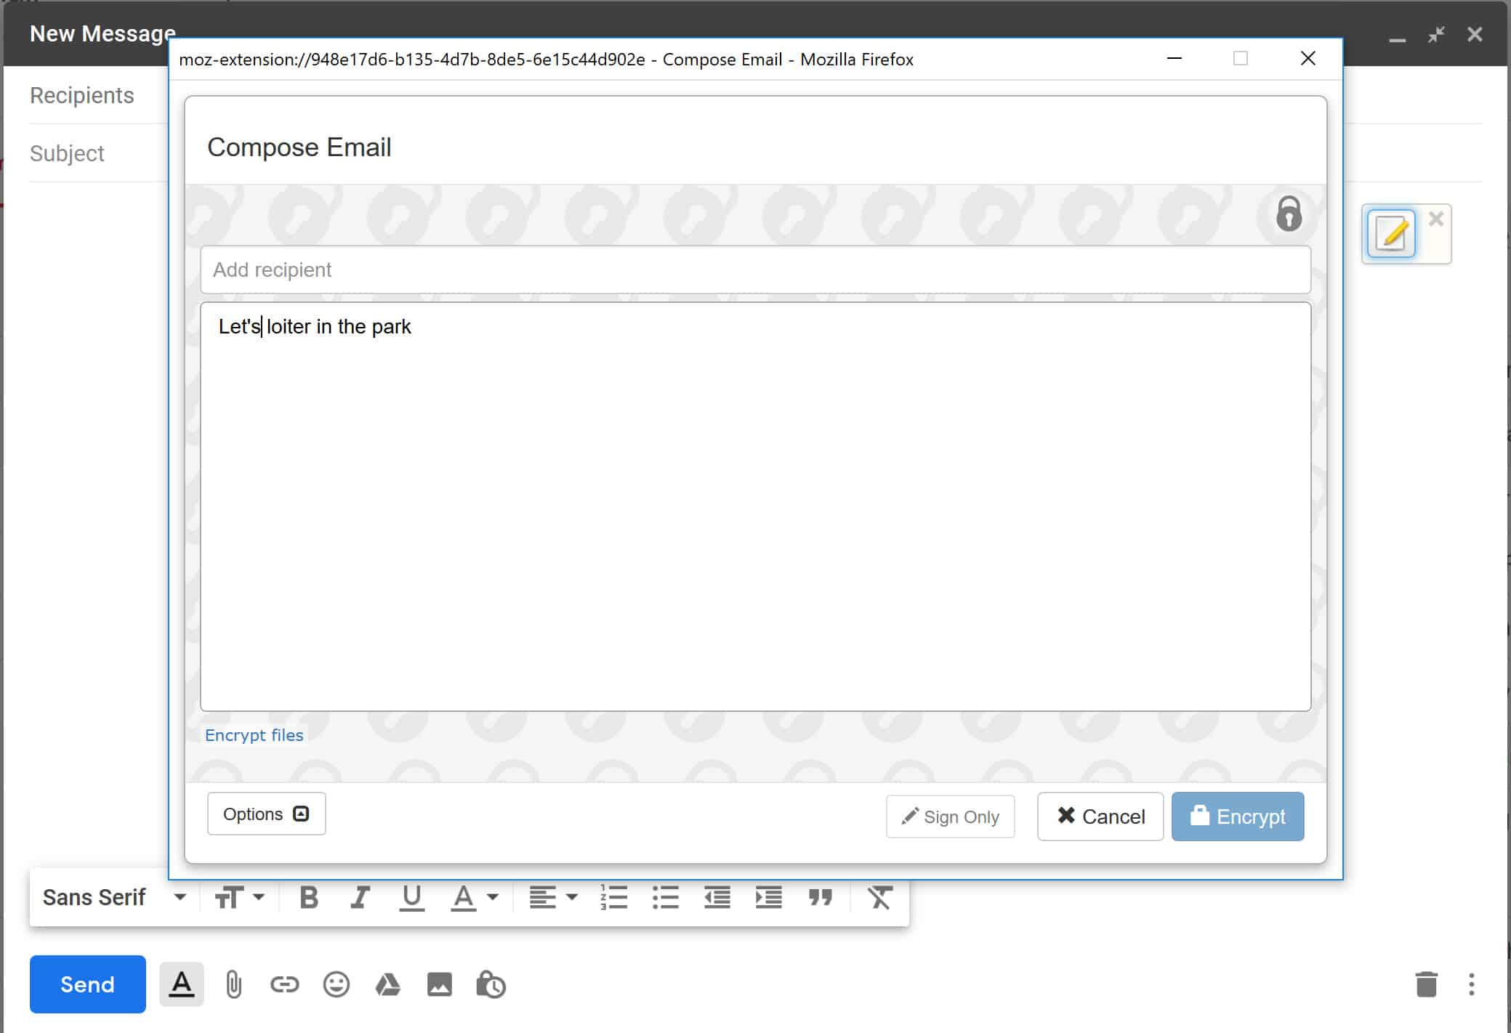This screenshot has height=1033, width=1511.
Task: Insert files using Google Drive icon
Action: pos(387,985)
